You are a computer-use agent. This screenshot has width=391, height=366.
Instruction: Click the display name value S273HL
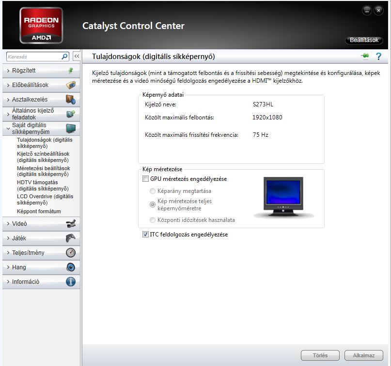(x=263, y=104)
